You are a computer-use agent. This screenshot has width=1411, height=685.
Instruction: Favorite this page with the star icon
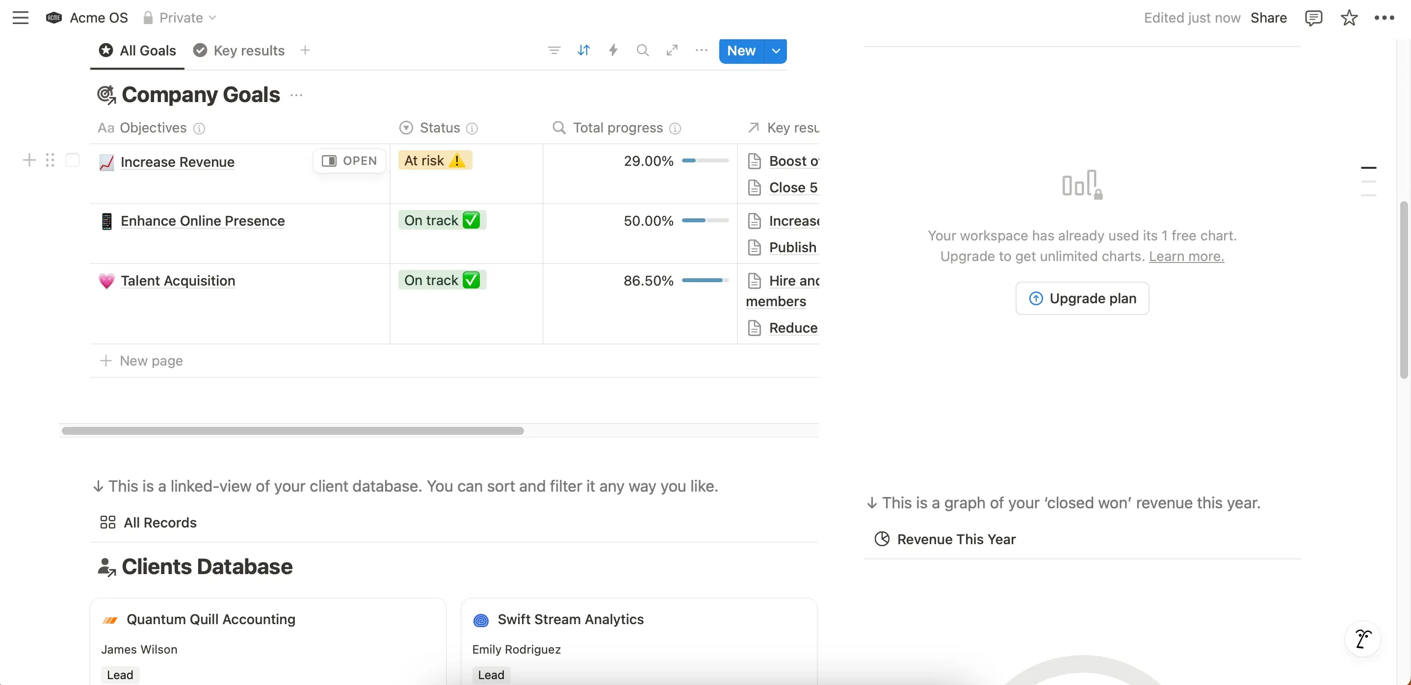1349,18
